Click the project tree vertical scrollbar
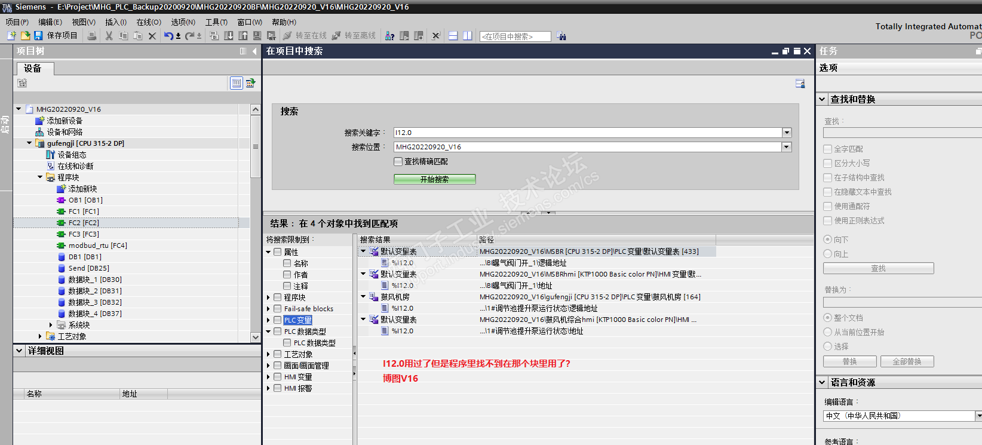Screen dimensions: 982x445 click(256, 223)
